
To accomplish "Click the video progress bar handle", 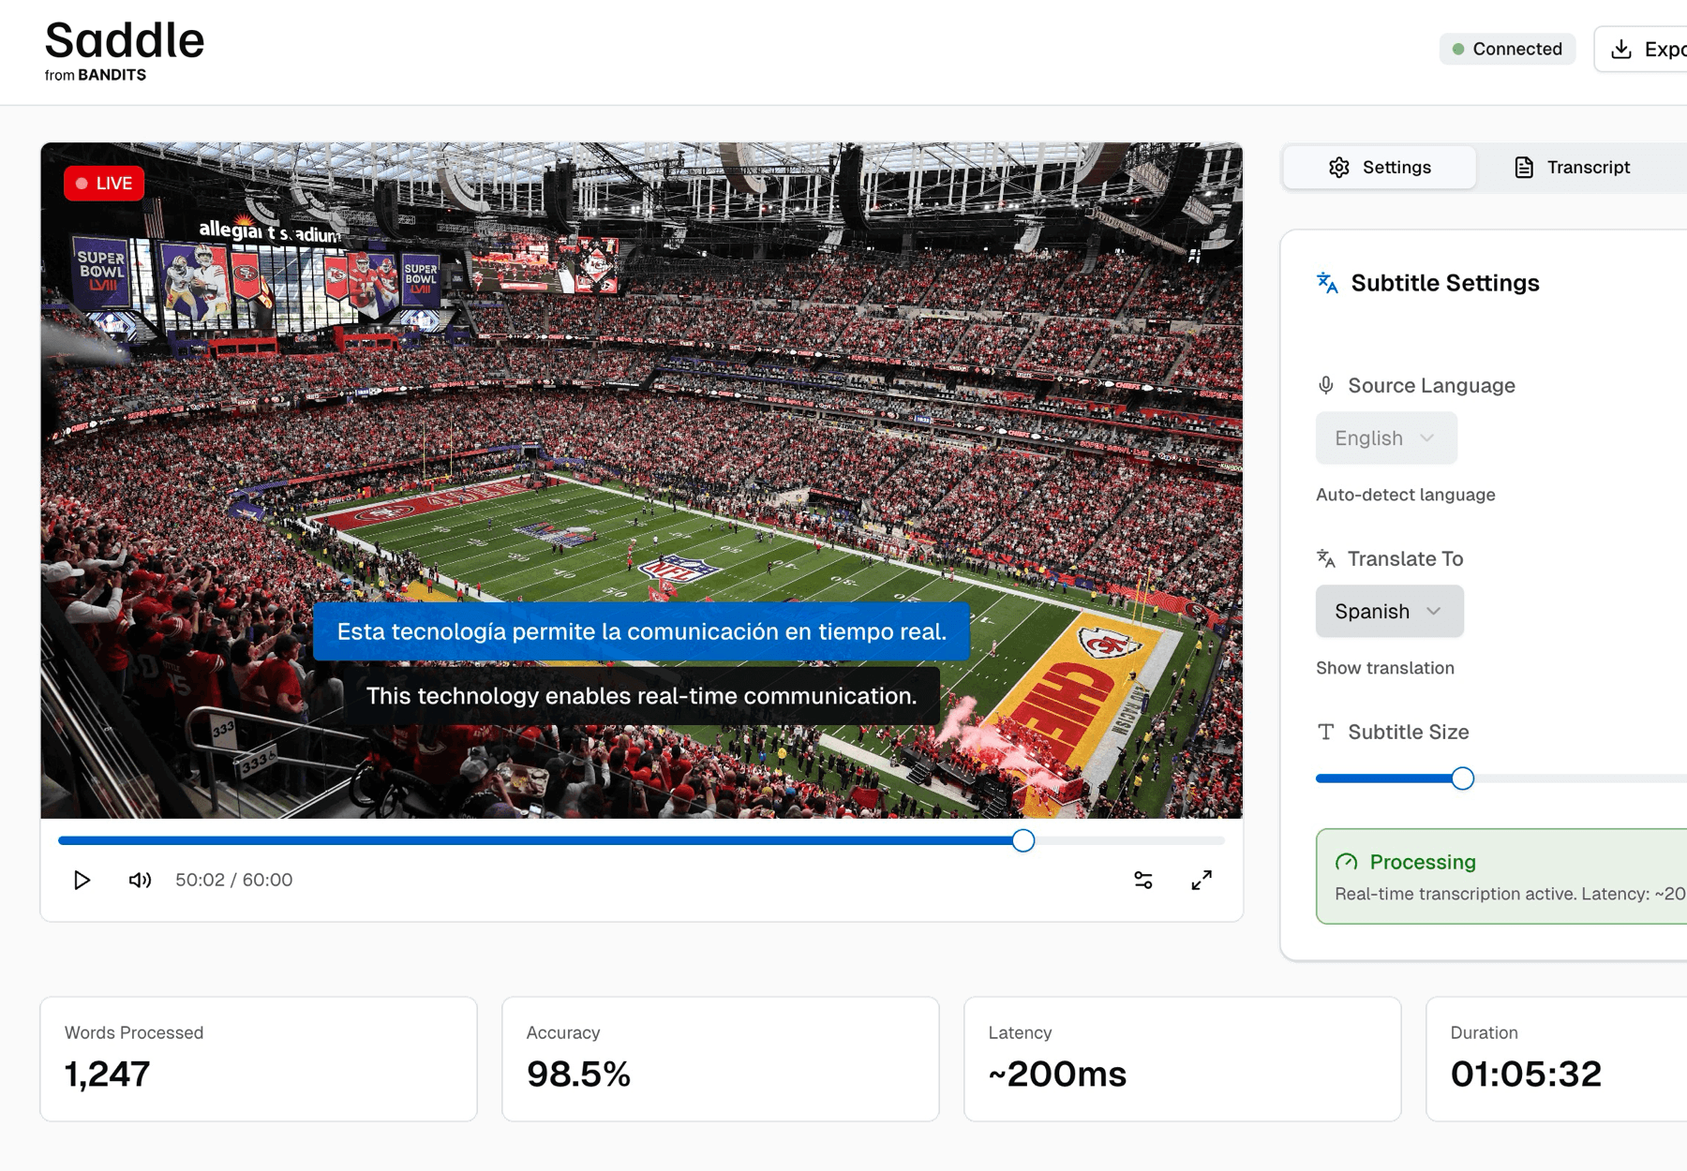I will 1023,840.
